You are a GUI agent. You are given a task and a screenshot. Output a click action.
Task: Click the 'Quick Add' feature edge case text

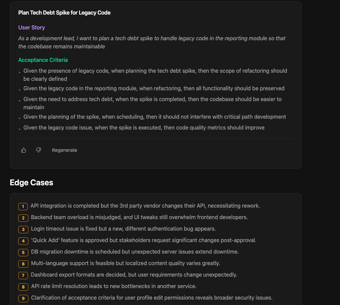click(x=143, y=240)
